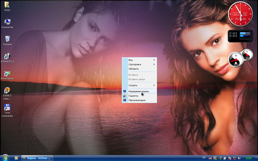
Task: Open the Вид submenu in context menu
Action: point(139,60)
